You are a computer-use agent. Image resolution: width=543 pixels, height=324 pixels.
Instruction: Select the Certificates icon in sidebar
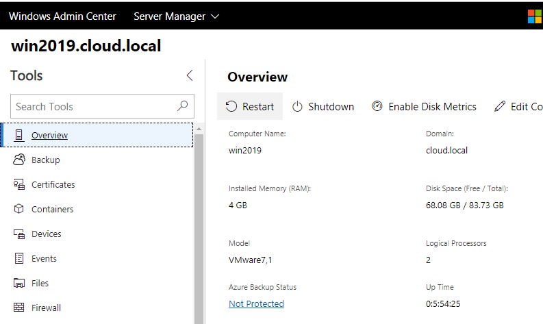click(19, 184)
